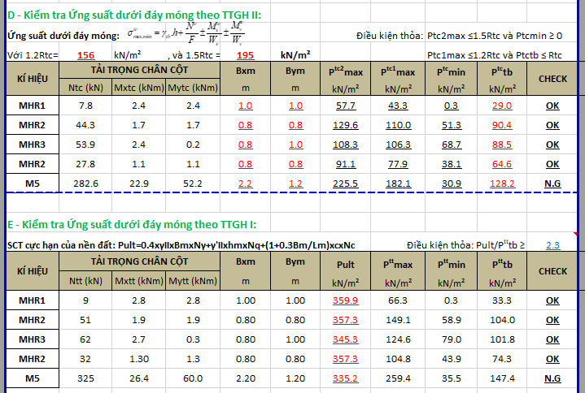The width and height of the screenshot is (585, 393).
Task: Click the Mytt cell showing 60.0
Action: click(192, 378)
